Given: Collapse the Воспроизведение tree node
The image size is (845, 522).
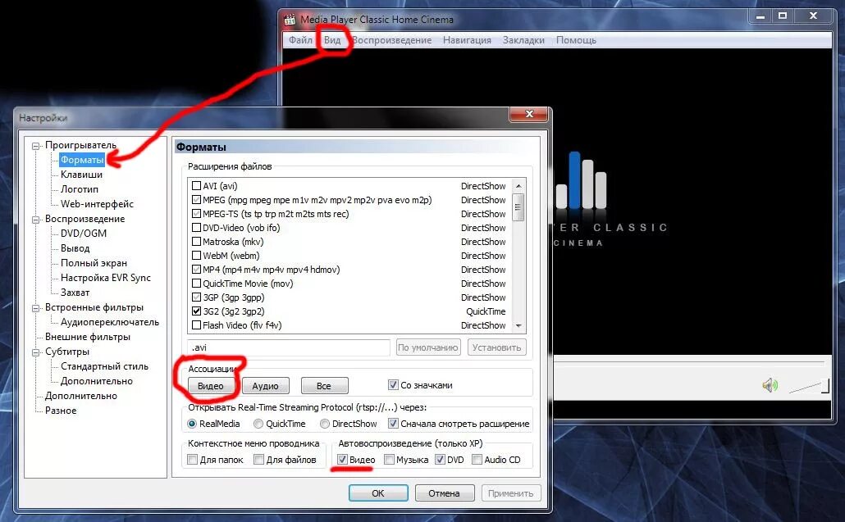Looking at the screenshot, I should [x=35, y=220].
